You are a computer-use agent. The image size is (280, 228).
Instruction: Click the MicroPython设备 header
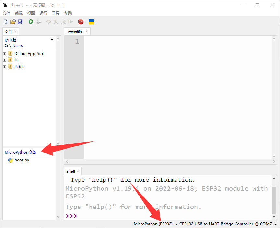[x=20, y=152]
